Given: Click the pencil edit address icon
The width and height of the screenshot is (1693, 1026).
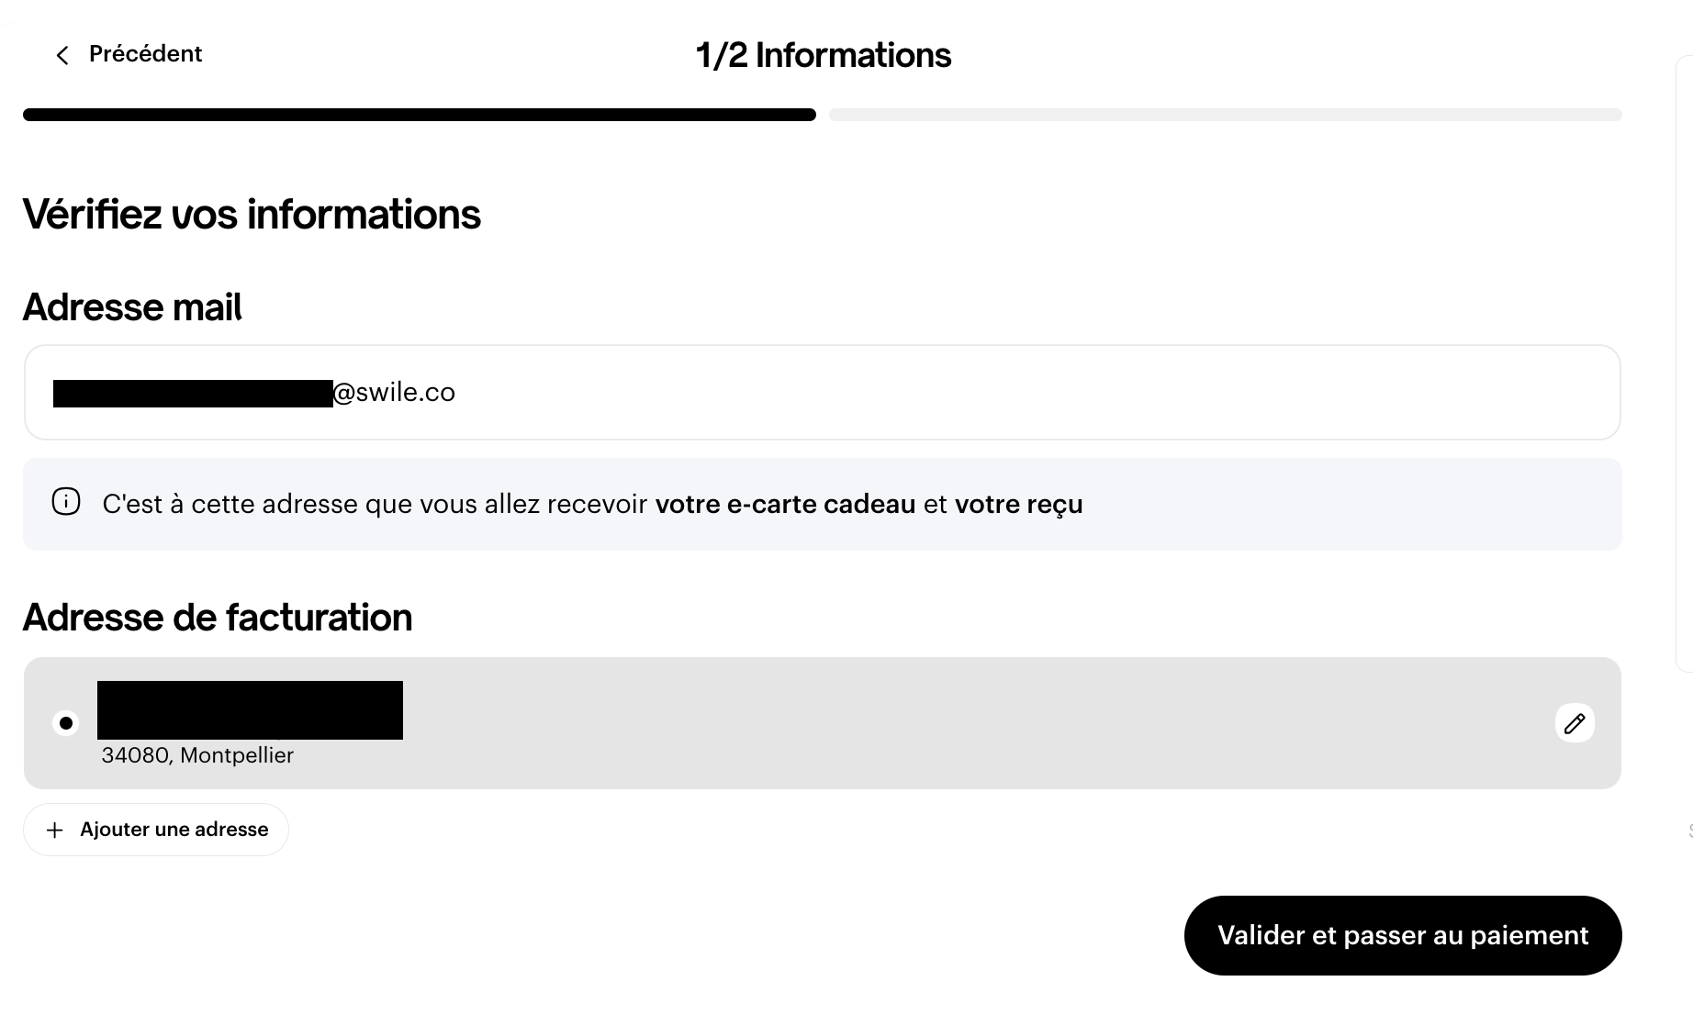Looking at the screenshot, I should 1575,723.
